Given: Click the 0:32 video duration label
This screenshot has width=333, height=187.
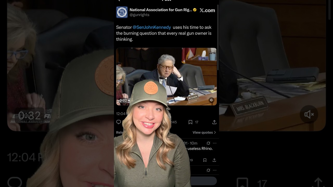Looking at the screenshot, I should [123, 101].
